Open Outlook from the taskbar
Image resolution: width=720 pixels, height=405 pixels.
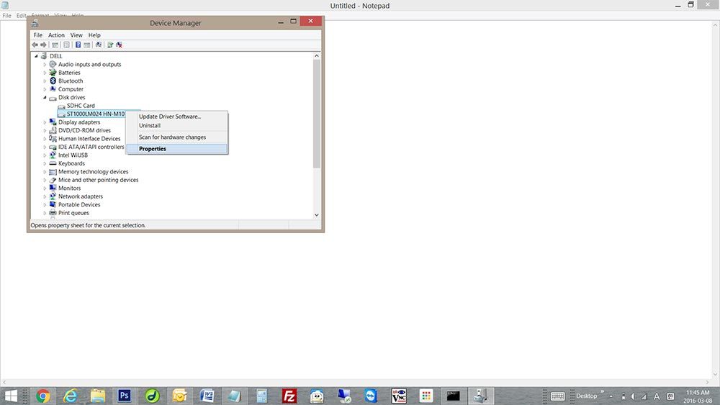(179, 396)
